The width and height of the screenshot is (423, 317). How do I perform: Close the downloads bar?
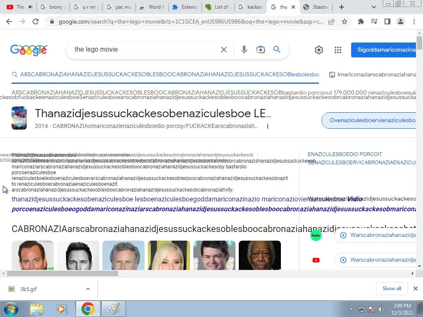click(x=416, y=289)
